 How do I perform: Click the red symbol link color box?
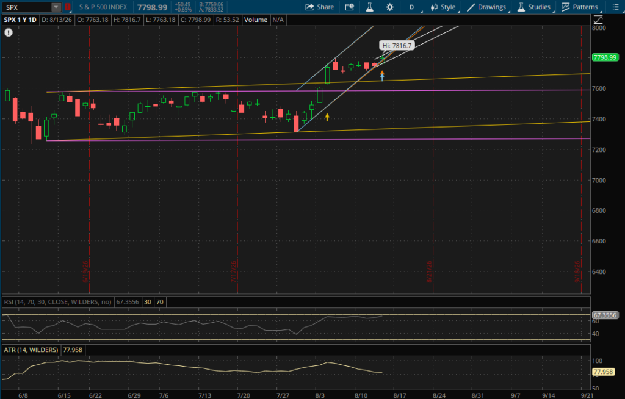click(x=67, y=7)
